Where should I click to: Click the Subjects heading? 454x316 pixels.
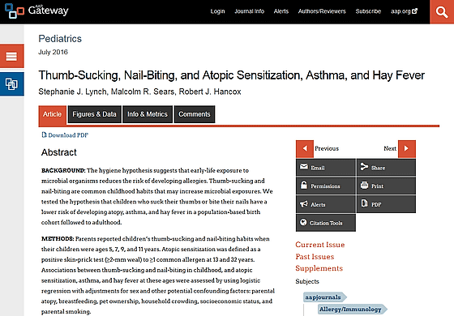[x=307, y=281]
